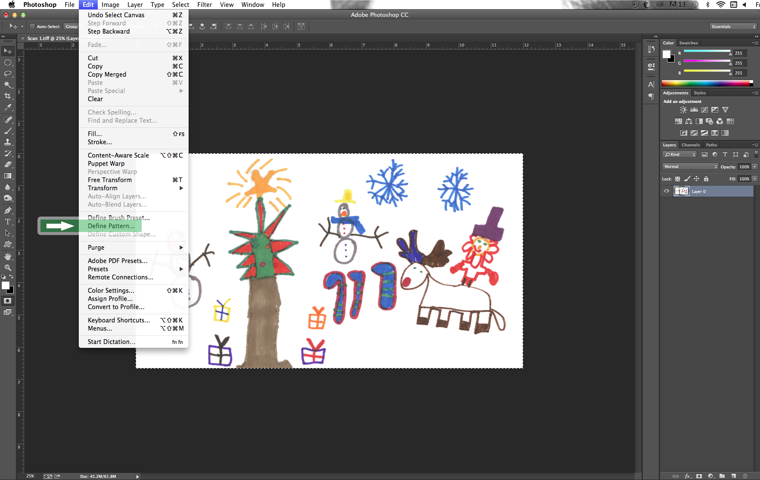Toggle lock position
This screenshot has height=480, width=760.
click(x=696, y=179)
